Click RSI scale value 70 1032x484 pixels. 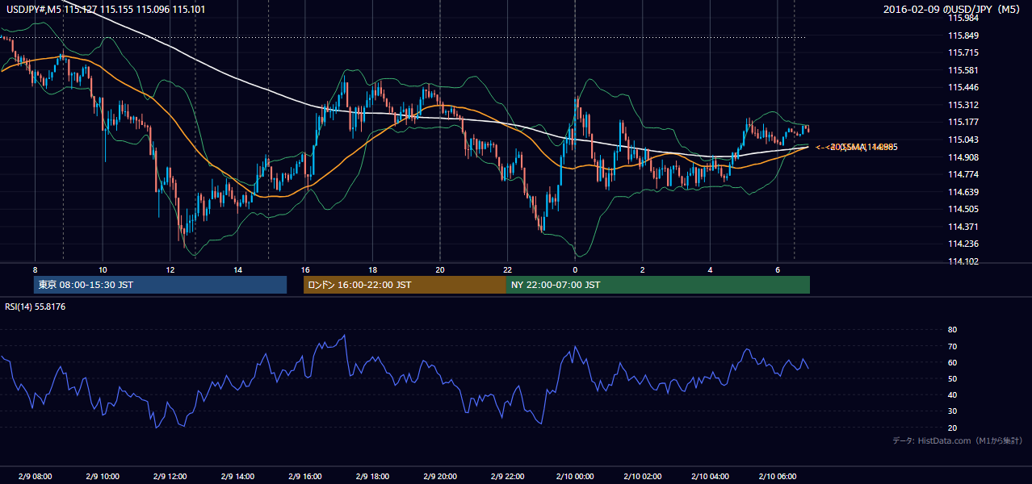pos(952,346)
